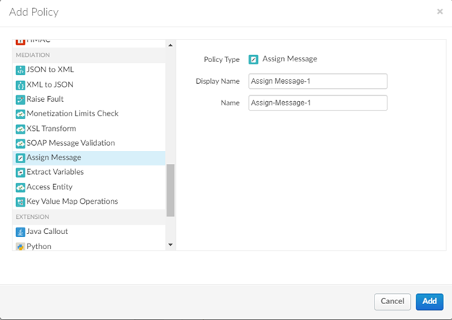452x320 pixels.
Task: Close the Add Policy dialog with X
Action: [x=440, y=12]
